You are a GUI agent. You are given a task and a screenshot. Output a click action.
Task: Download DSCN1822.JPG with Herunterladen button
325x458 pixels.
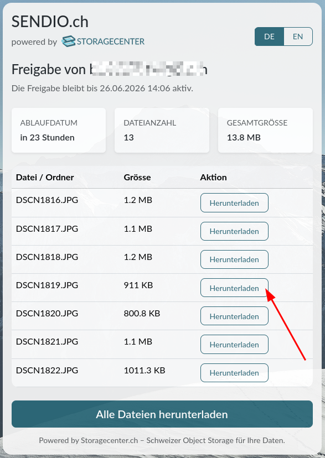click(234, 373)
